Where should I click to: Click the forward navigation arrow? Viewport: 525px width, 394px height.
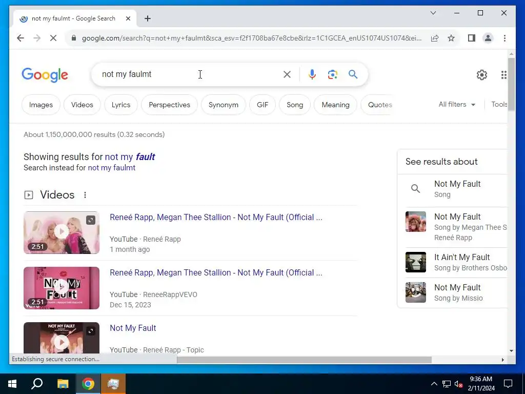coord(37,38)
